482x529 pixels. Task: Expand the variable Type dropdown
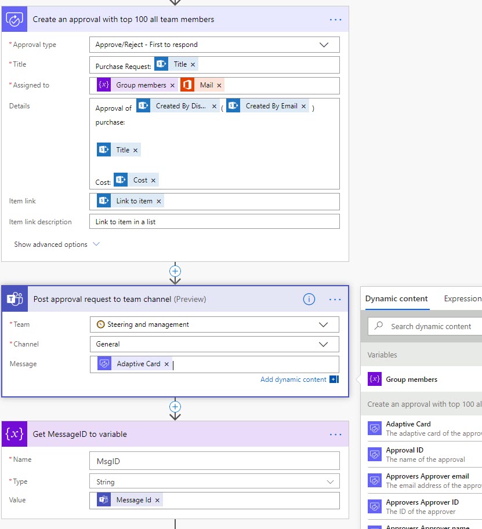click(330, 481)
